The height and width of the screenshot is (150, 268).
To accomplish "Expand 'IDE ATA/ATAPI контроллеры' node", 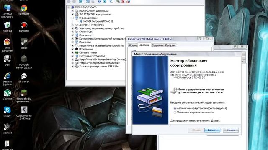I will click(x=72, y=15).
